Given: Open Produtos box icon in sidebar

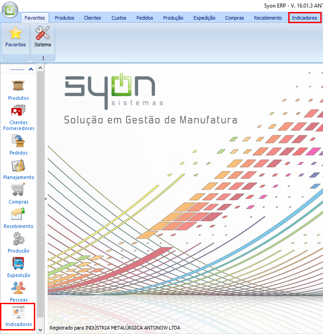Looking at the screenshot, I should coord(18,86).
